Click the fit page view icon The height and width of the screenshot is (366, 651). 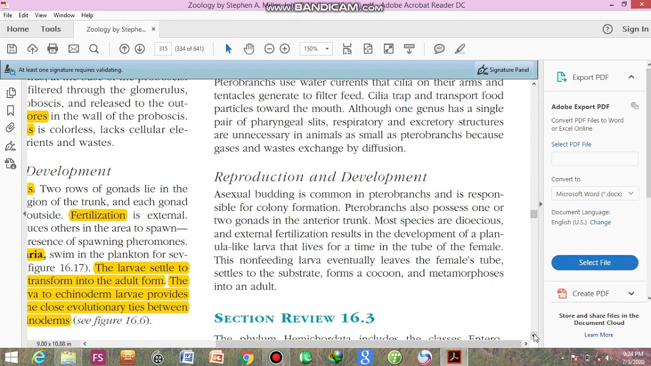[368, 49]
